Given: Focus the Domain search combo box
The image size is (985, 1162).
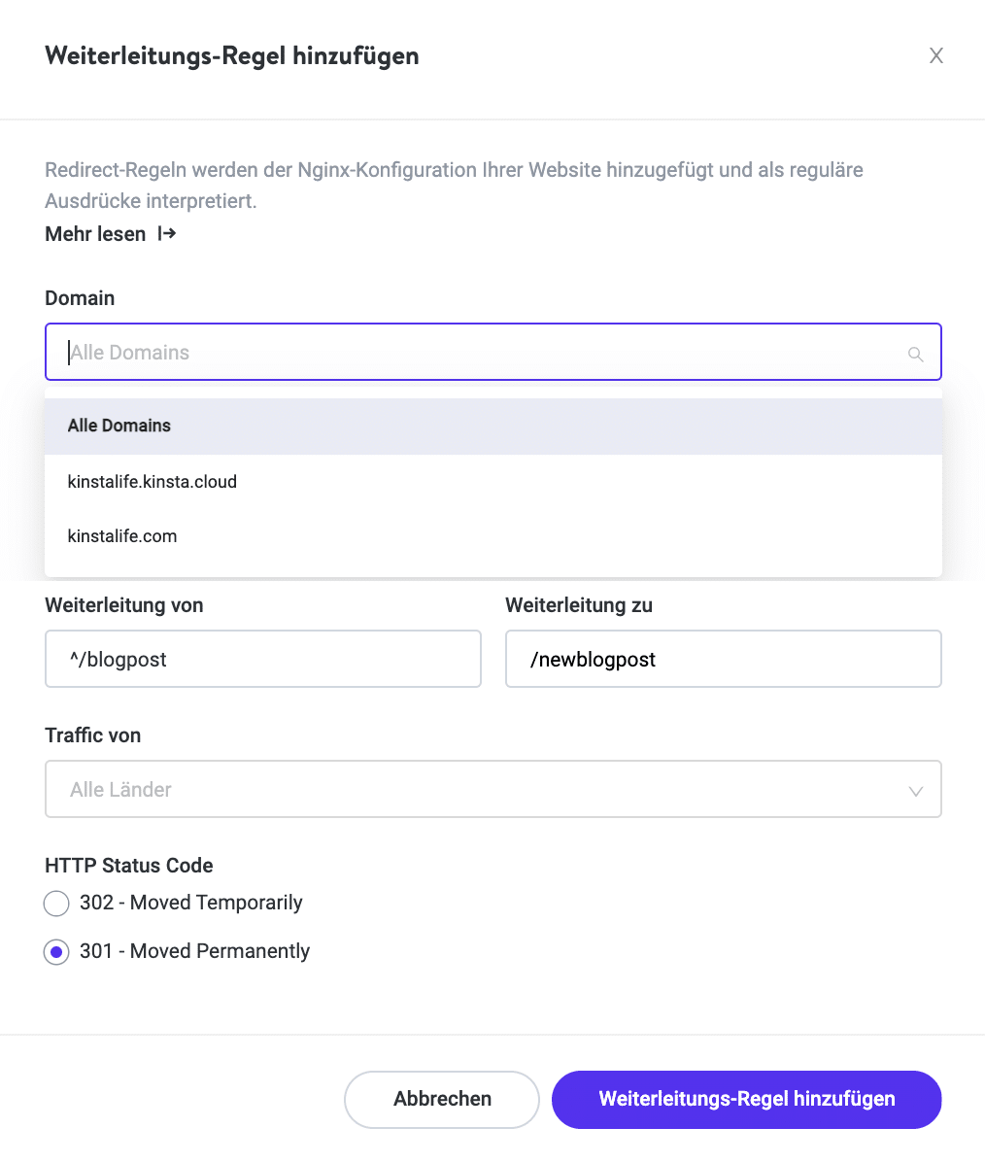Looking at the screenshot, I should tap(476, 353).
